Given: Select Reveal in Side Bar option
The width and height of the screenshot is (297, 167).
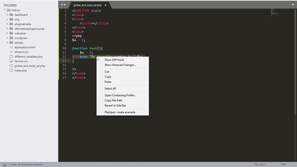Looking at the screenshot, I should point(123,105).
